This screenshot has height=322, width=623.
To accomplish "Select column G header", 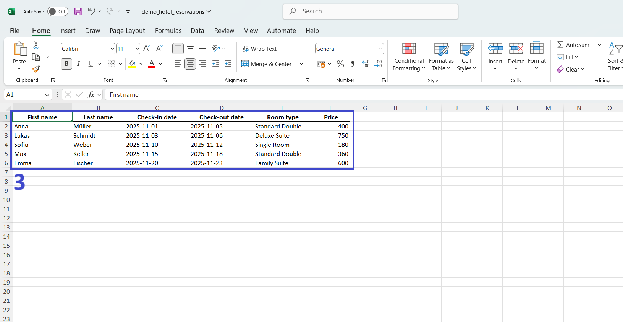I will (365, 108).
